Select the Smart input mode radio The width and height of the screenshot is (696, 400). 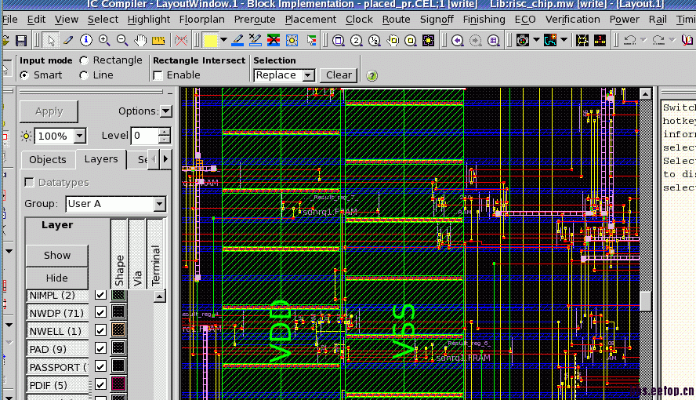[24, 75]
